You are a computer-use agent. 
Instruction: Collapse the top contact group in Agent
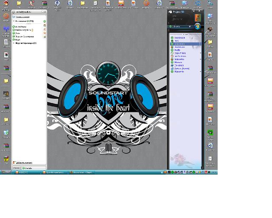(14, 21)
